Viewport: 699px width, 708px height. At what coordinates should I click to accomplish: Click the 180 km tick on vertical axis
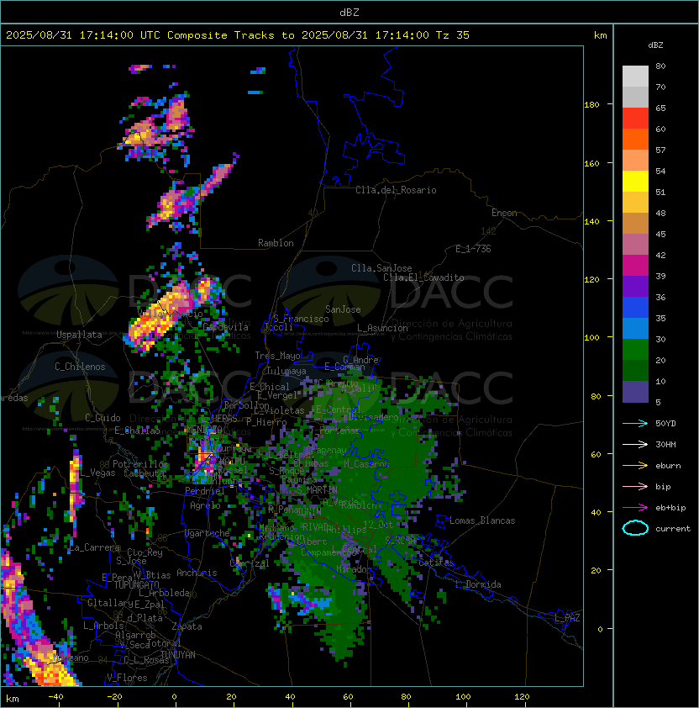(x=591, y=105)
